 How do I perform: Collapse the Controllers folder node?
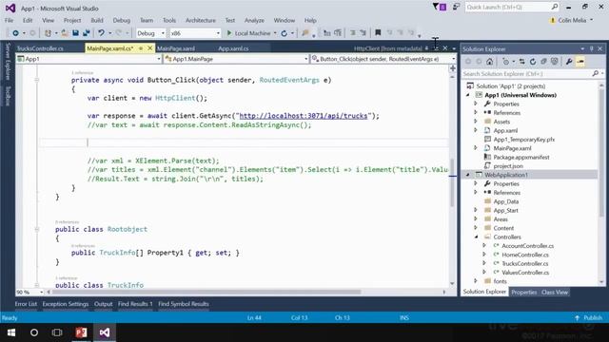[476, 237]
